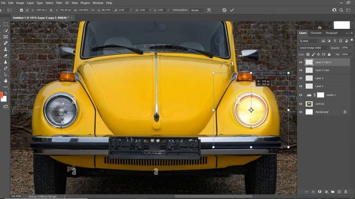
Task: Open the Opacity slider dropdown
Action: (351, 48)
